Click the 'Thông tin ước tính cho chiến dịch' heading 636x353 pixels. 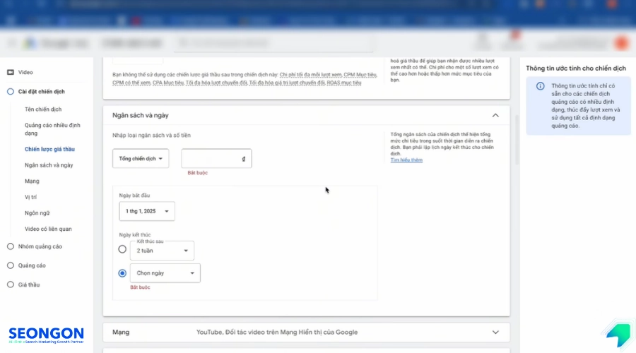pos(576,68)
